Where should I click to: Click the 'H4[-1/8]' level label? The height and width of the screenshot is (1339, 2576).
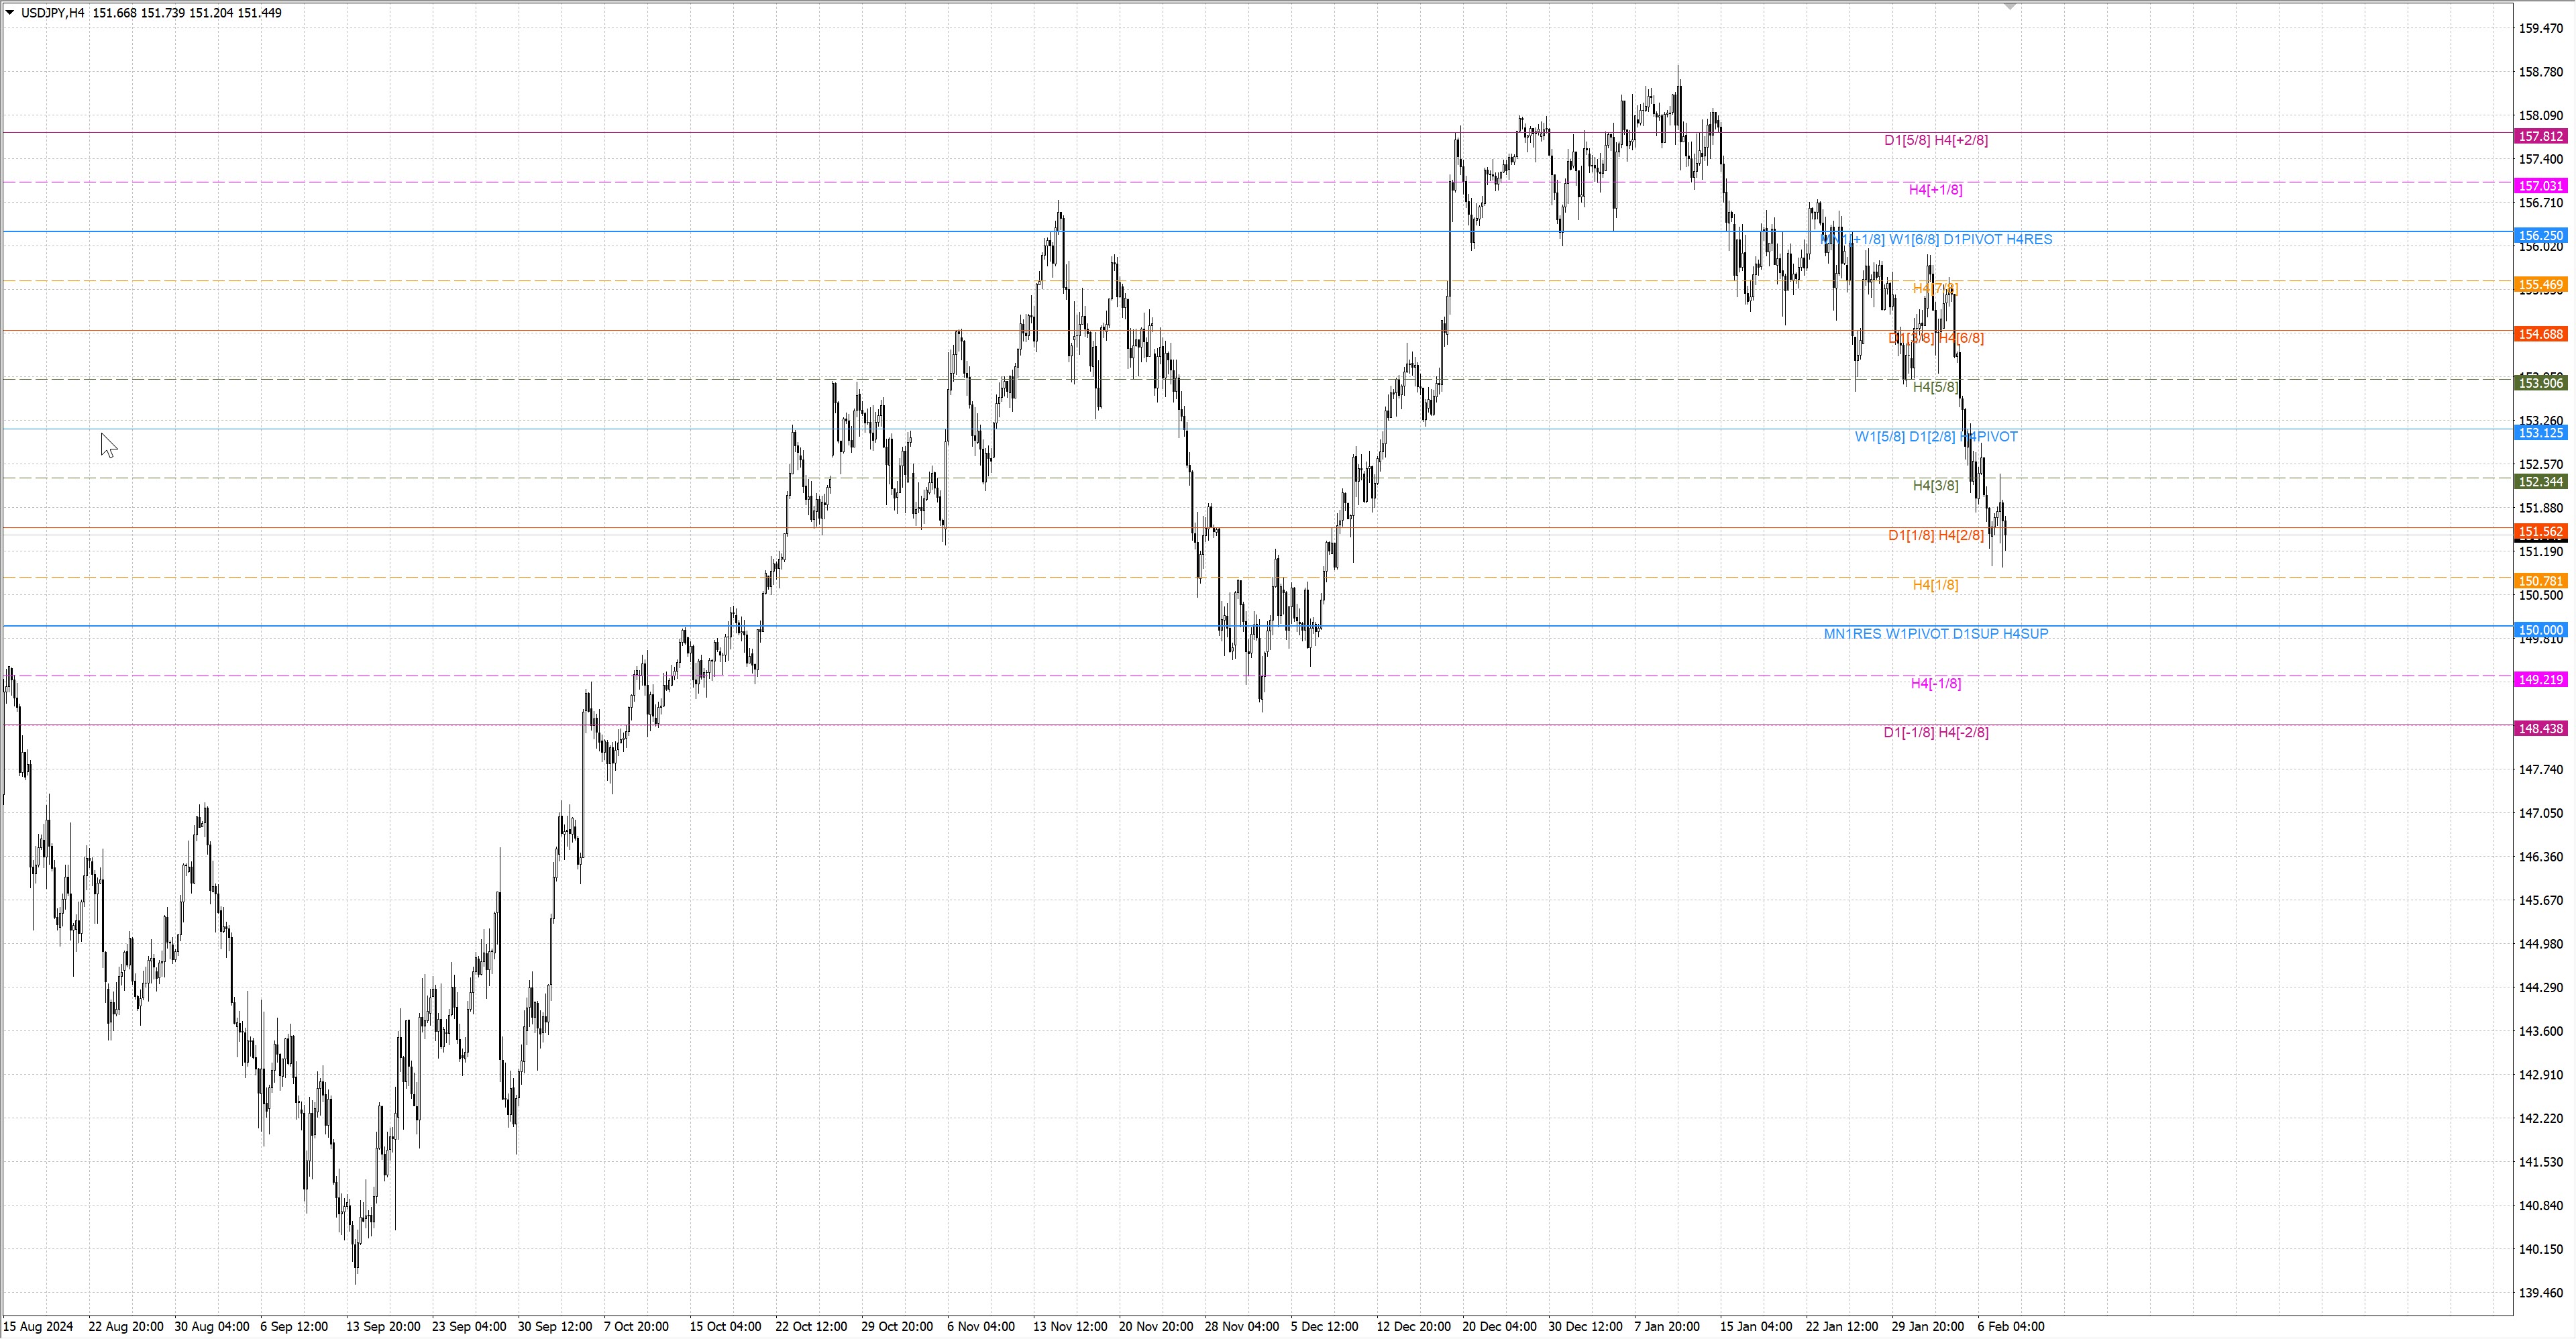click(x=1935, y=684)
